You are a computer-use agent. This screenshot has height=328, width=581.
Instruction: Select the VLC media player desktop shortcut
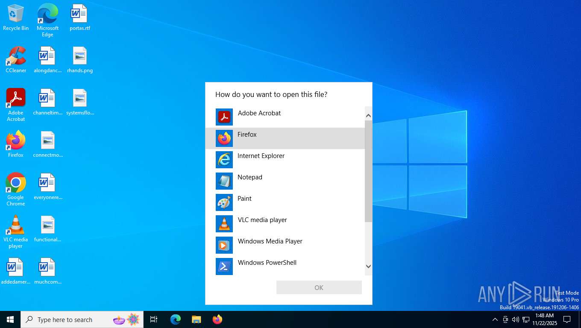click(16, 232)
